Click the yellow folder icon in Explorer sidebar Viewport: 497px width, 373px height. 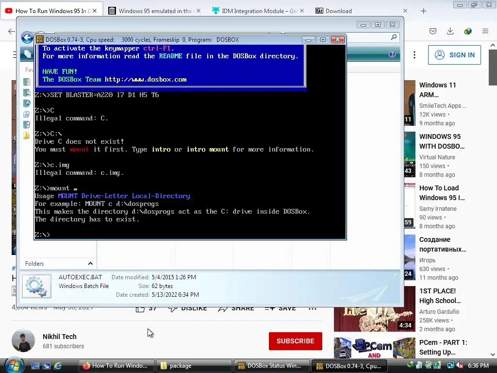click(x=27, y=136)
